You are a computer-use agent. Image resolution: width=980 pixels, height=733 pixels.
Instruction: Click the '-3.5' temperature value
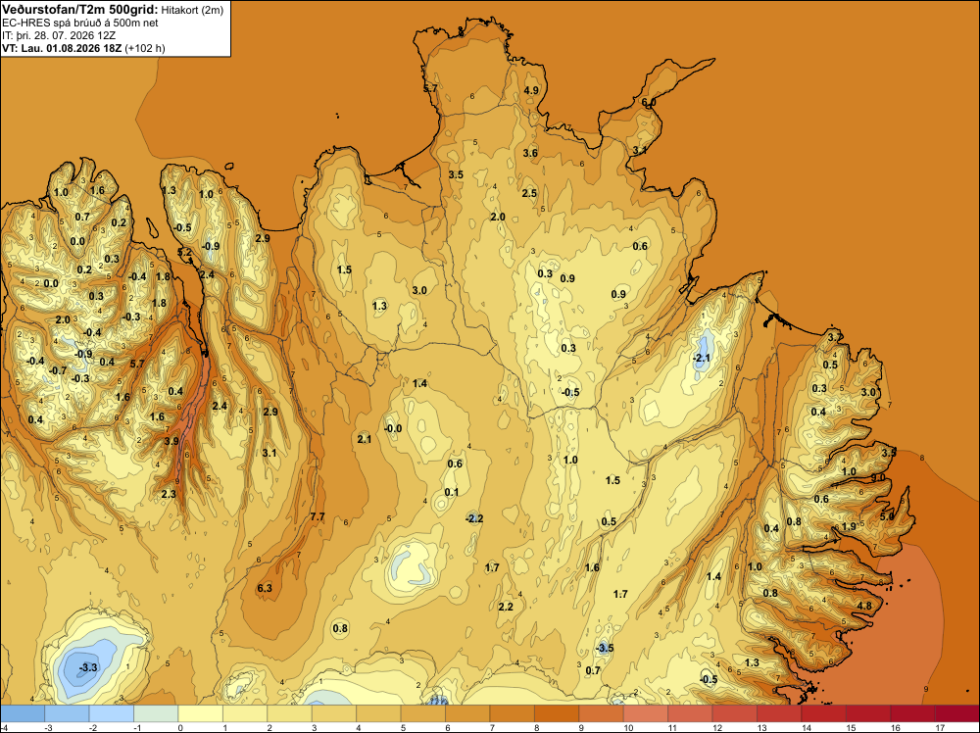click(x=605, y=648)
